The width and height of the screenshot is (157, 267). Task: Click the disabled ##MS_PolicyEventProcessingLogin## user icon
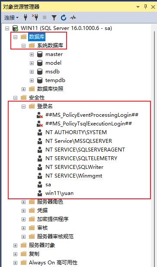pos(40,115)
